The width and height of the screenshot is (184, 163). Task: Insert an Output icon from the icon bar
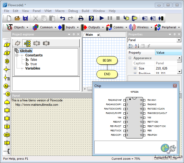[7, 53]
